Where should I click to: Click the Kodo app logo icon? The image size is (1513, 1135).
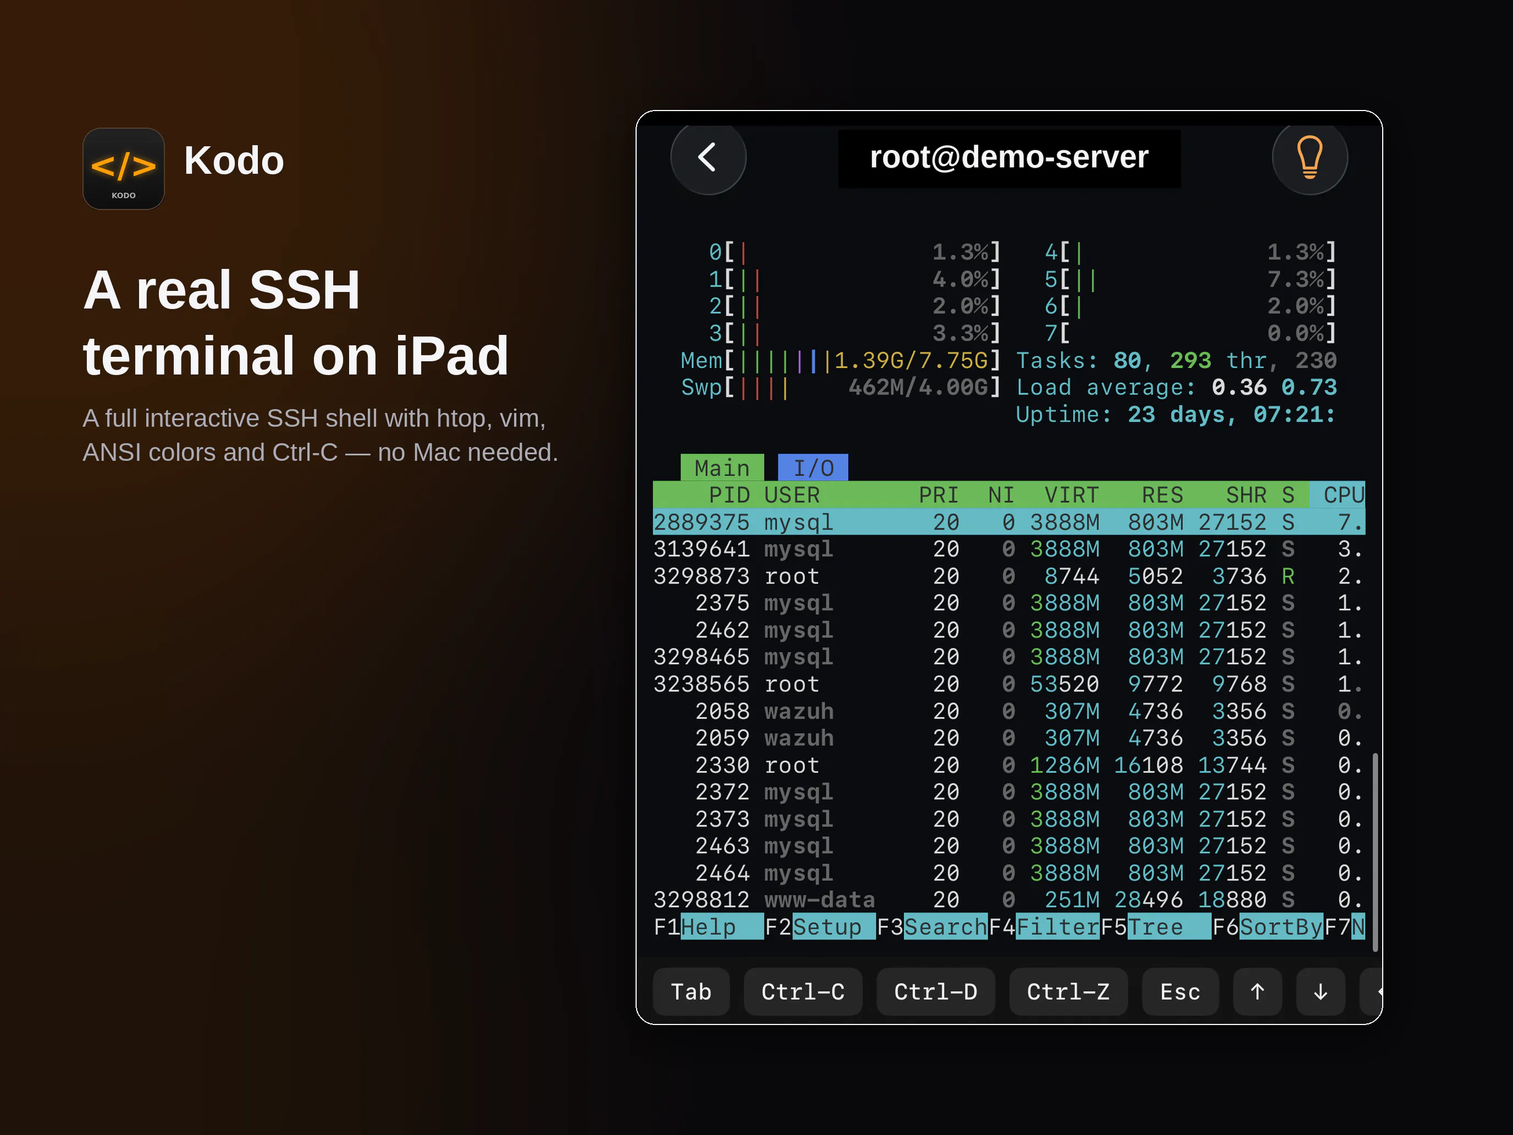pyautogui.click(x=123, y=168)
